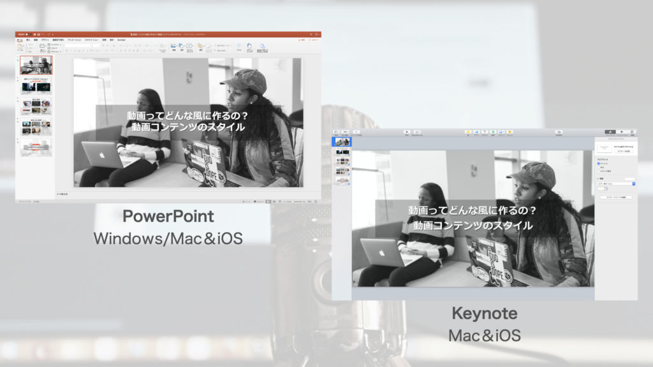This screenshot has height=367, width=653.
Task: Open the Format inspector in Keynote
Action: pyautogui.click(x=609, y=132)
